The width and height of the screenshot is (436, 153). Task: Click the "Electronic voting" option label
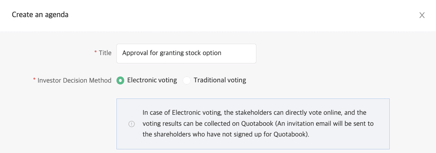(152, 80)
